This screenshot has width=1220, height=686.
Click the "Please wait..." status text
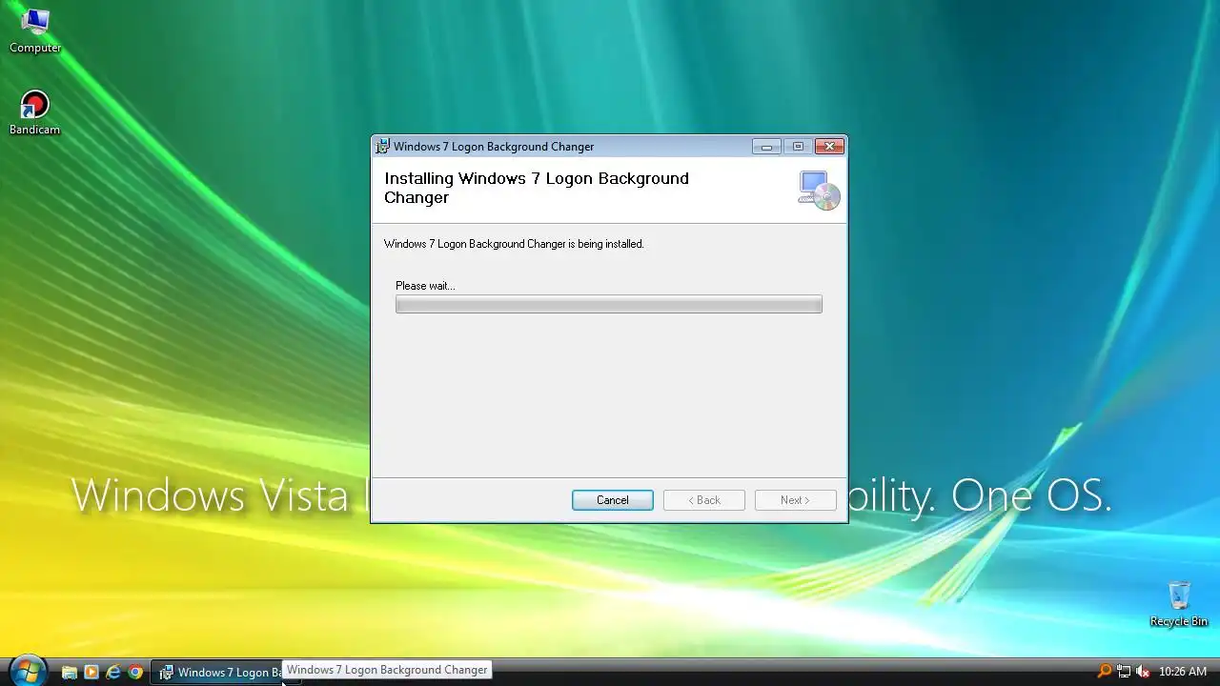(425, 286)
